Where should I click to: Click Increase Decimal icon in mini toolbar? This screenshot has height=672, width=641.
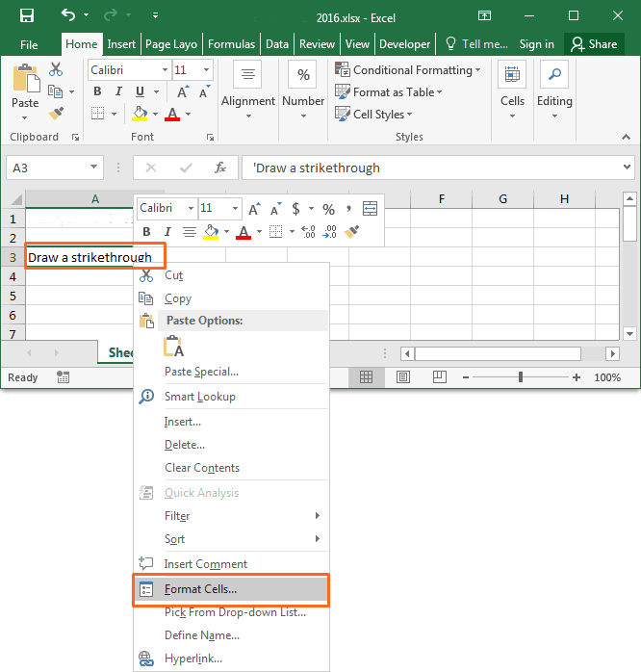(308, 232)
